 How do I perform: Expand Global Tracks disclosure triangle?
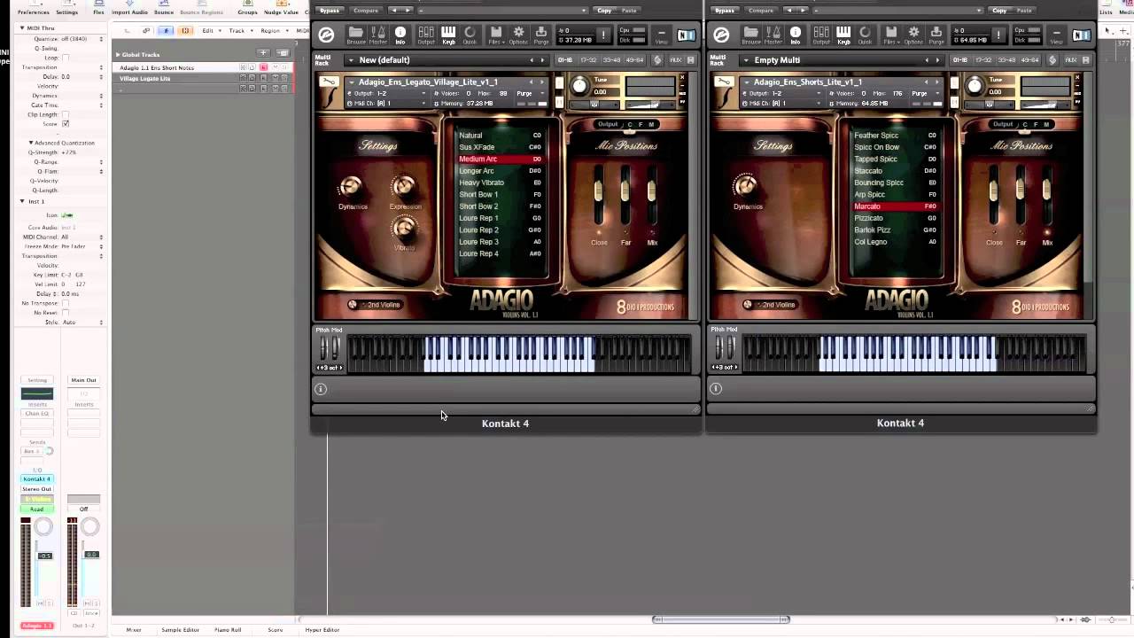tap(118, 55)
